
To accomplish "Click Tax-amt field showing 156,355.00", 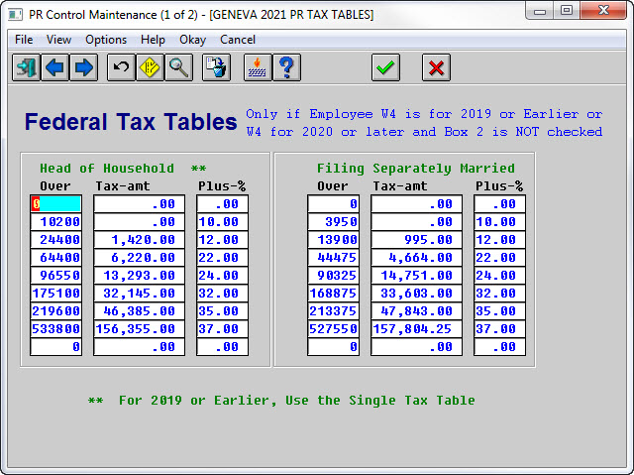I will click(x=139, y=328).
